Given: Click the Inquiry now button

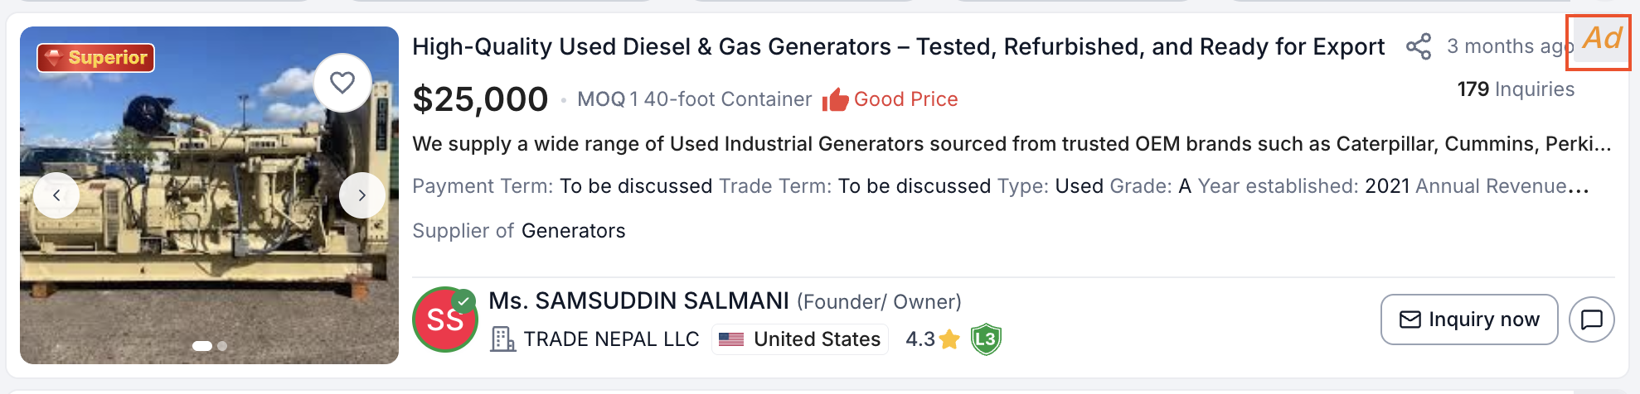Looking at the screenshot, I should coord(1468,320).
